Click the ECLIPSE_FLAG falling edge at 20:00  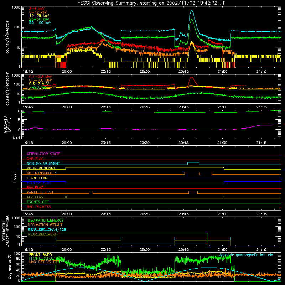click(x=66, y=183)
